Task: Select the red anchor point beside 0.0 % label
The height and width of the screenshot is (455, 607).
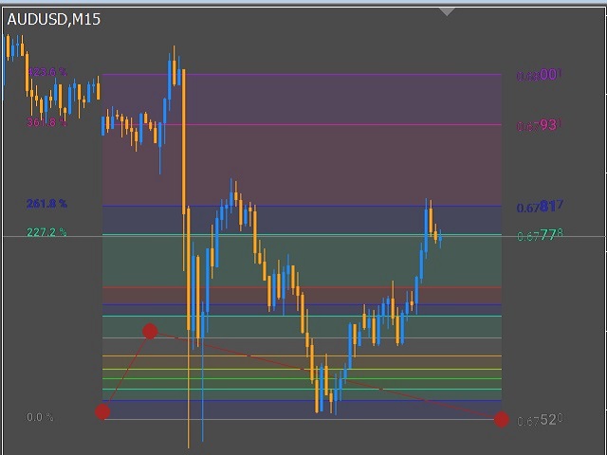Action: point(102,411)
